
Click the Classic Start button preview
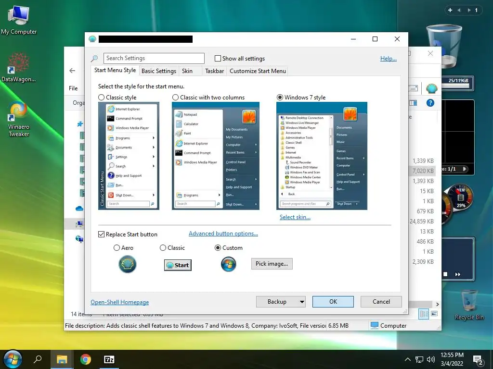[178, 265]
